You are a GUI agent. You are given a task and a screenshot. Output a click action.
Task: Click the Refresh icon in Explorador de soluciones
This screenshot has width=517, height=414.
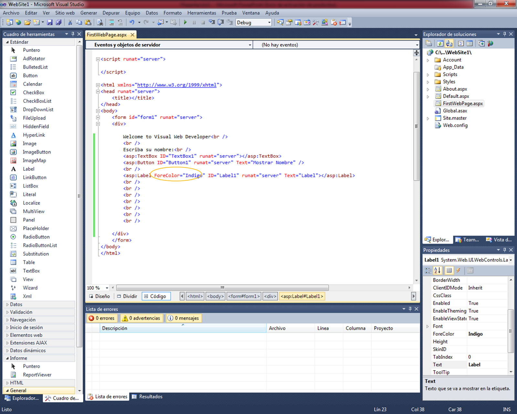click(x=440, y=43)
